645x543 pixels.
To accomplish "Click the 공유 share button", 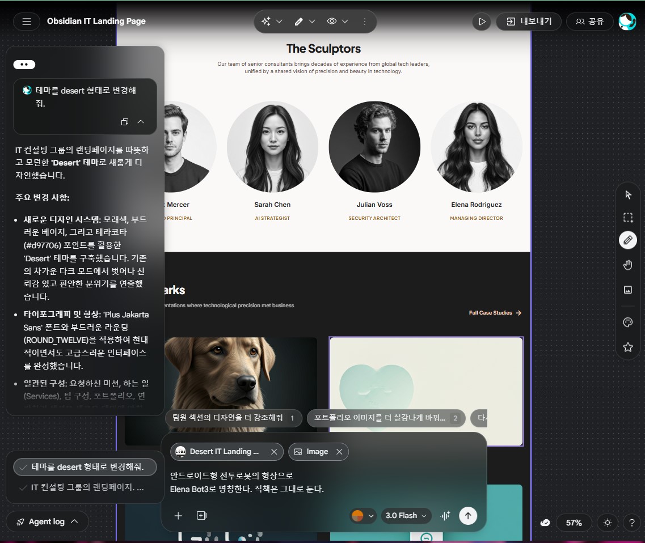I will (589, 22).
